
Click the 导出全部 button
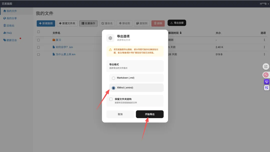click(x=177, y=23)
